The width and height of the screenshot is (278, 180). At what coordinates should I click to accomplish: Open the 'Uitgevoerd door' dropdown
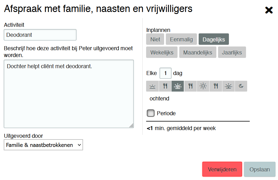pos(43,145)
